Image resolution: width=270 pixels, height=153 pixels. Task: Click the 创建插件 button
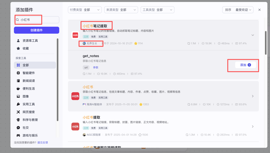pyautogui.click(x=36, y=30)
